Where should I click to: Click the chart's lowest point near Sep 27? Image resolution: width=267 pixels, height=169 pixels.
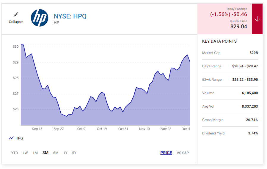66,116
